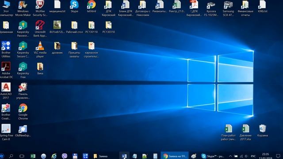This screenshot has height=159, width=283.
Task: Select the Давление 2017.xlsx Excel file
Action: [245, 132]
